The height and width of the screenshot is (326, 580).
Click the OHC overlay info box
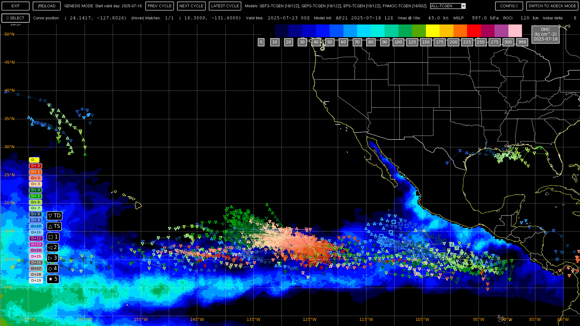click(x=545, y=34)
